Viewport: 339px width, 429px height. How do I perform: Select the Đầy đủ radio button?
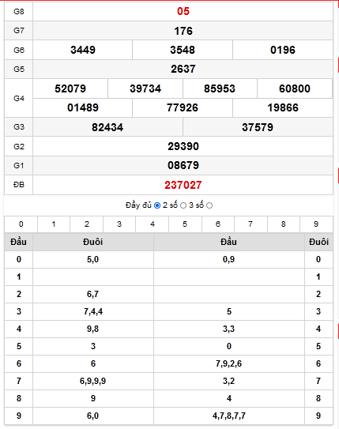[157, 205]
